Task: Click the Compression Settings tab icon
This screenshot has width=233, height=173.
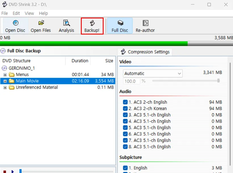Action: (123, 52)
